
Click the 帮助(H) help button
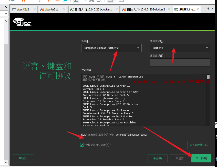(23, 158)
